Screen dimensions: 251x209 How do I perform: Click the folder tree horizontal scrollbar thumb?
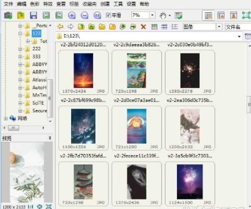[x=14, y=128]
